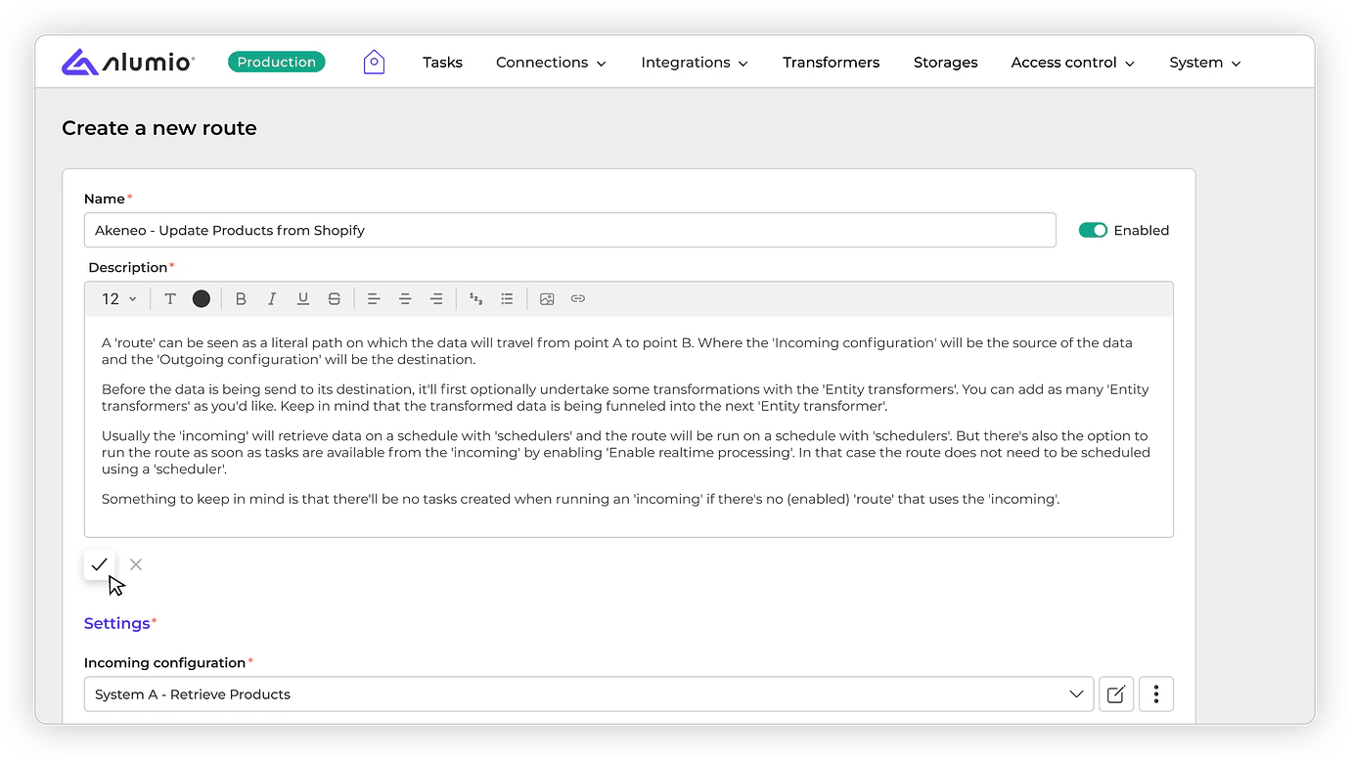Screen dimensions: 1350x759
Task: Click into the Name input field
Action: (x=570, y=231)
